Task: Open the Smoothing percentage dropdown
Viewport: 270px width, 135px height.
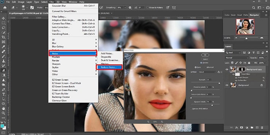Action: click(x=125, y=8)
